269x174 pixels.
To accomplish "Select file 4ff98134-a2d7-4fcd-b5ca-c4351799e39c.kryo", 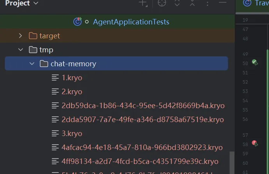I will coord(140,161).
